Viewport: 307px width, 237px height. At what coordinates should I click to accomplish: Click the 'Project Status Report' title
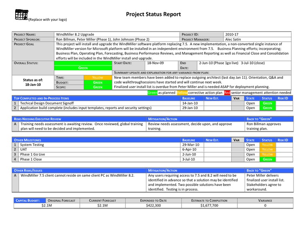tap(153, 14)
